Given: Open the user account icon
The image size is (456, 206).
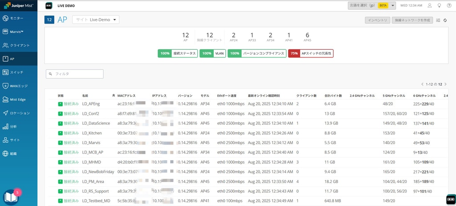Looking at the screenshot, I should pyautogui.click(x=430, y=6).
